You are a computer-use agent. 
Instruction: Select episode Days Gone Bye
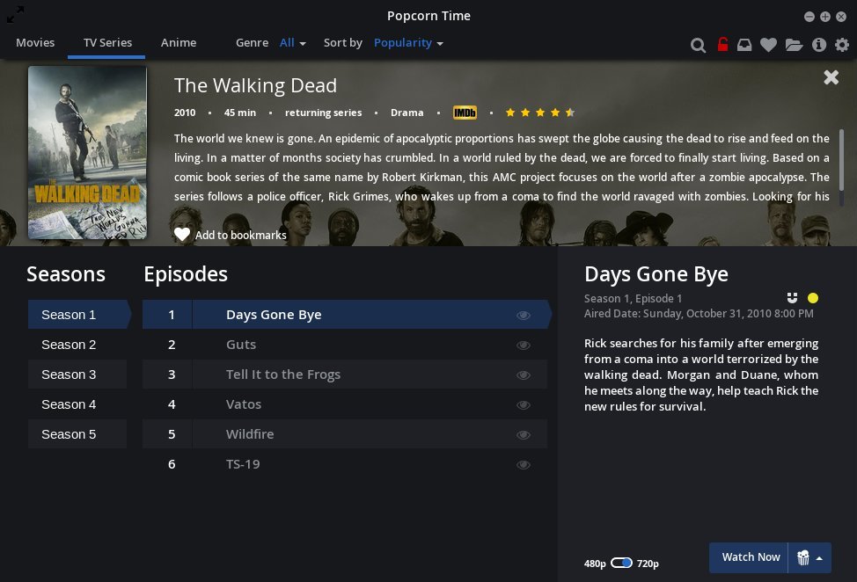[346, 315]
